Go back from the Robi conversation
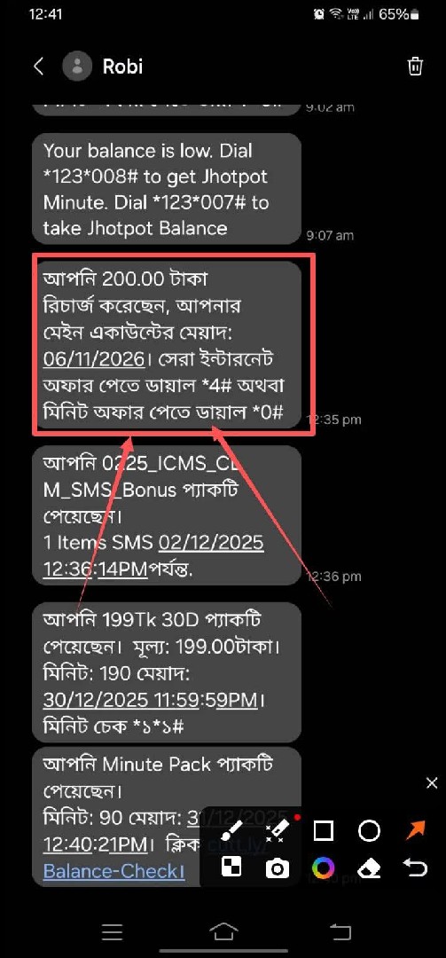 click(38, 66)
